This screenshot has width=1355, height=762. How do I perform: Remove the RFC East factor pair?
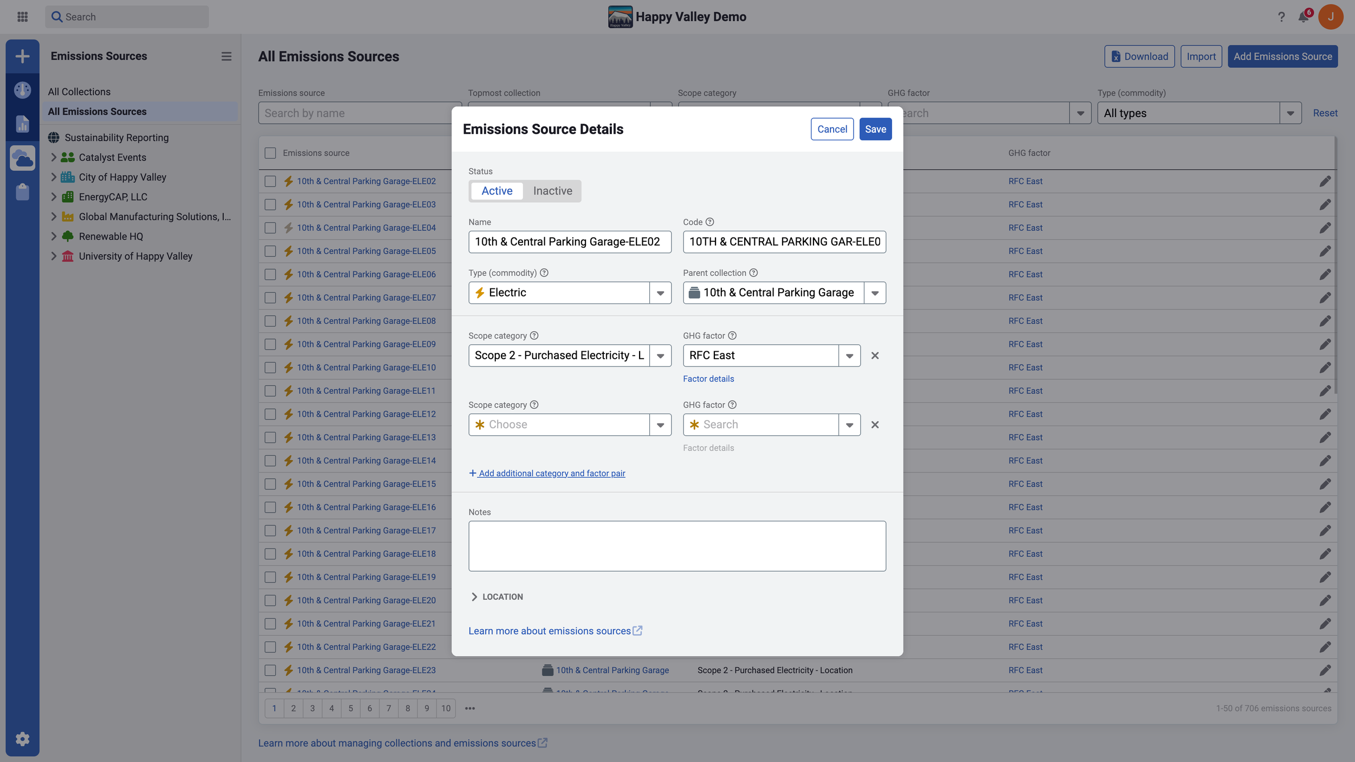(875, 356)
